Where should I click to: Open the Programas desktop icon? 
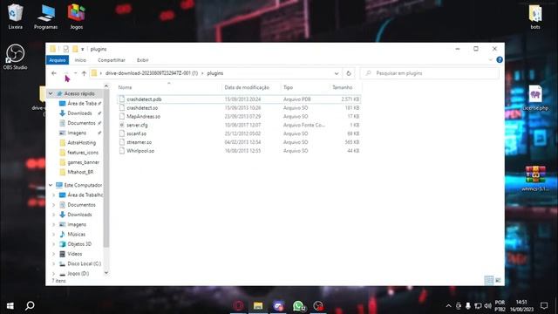[x=45, y=17]
